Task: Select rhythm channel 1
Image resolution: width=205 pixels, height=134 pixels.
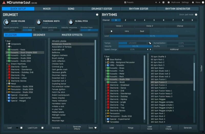Action: (116, 20)
